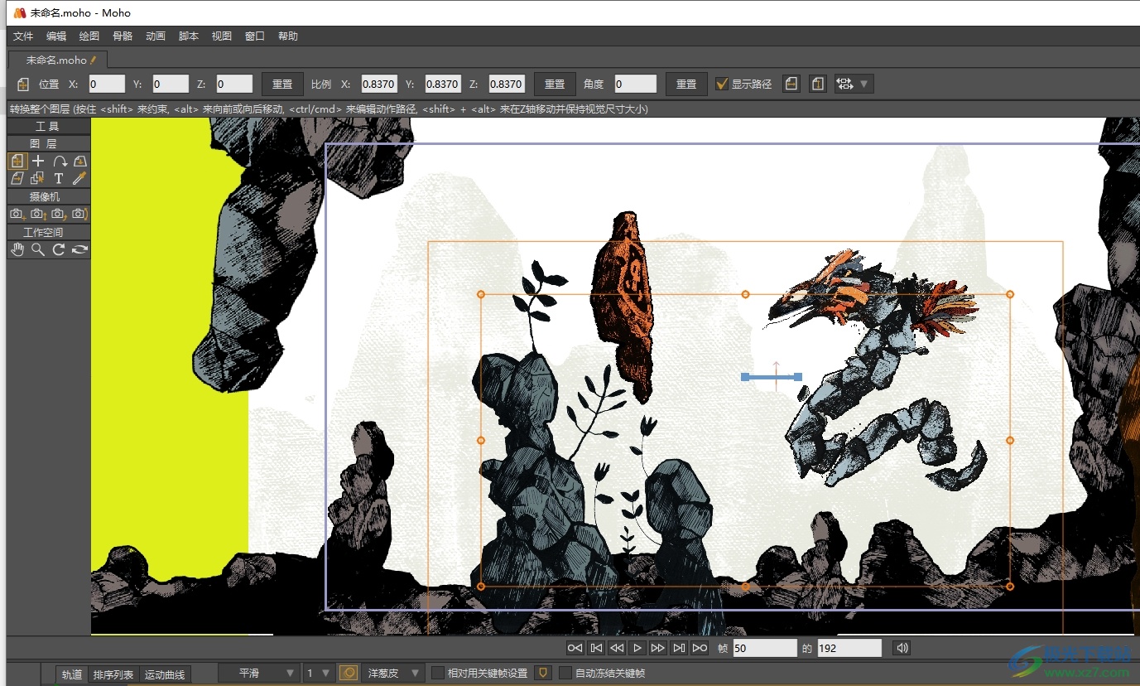This screenshot has width=1140, height=686.
Task: Open the 文件 menu
Action: (x=23, y=36)
